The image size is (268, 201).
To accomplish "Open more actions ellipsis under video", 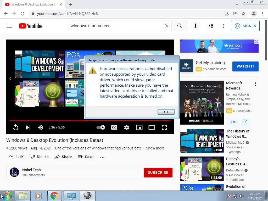I will [102, 157].
